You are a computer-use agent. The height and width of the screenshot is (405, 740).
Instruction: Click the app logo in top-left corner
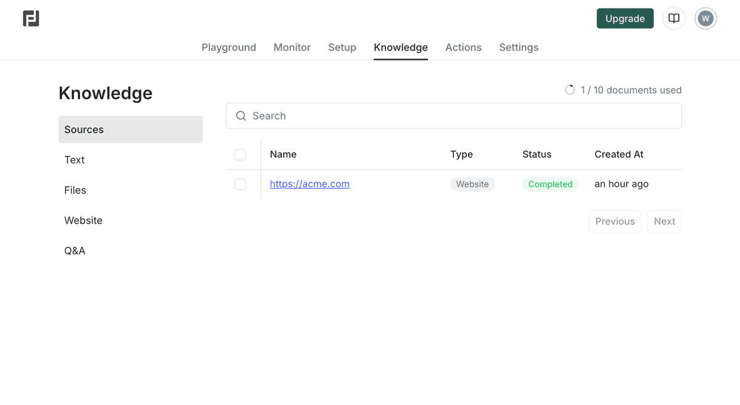pyautogui.click(x=31, y=18)
